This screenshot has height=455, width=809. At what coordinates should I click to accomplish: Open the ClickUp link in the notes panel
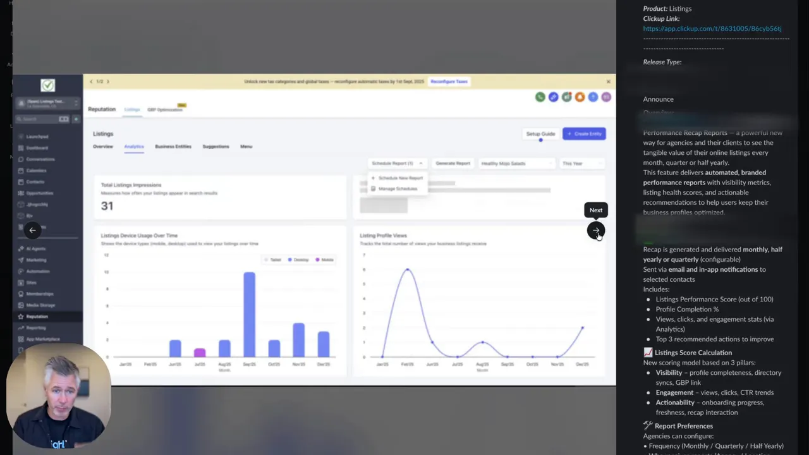coord(712,28)
